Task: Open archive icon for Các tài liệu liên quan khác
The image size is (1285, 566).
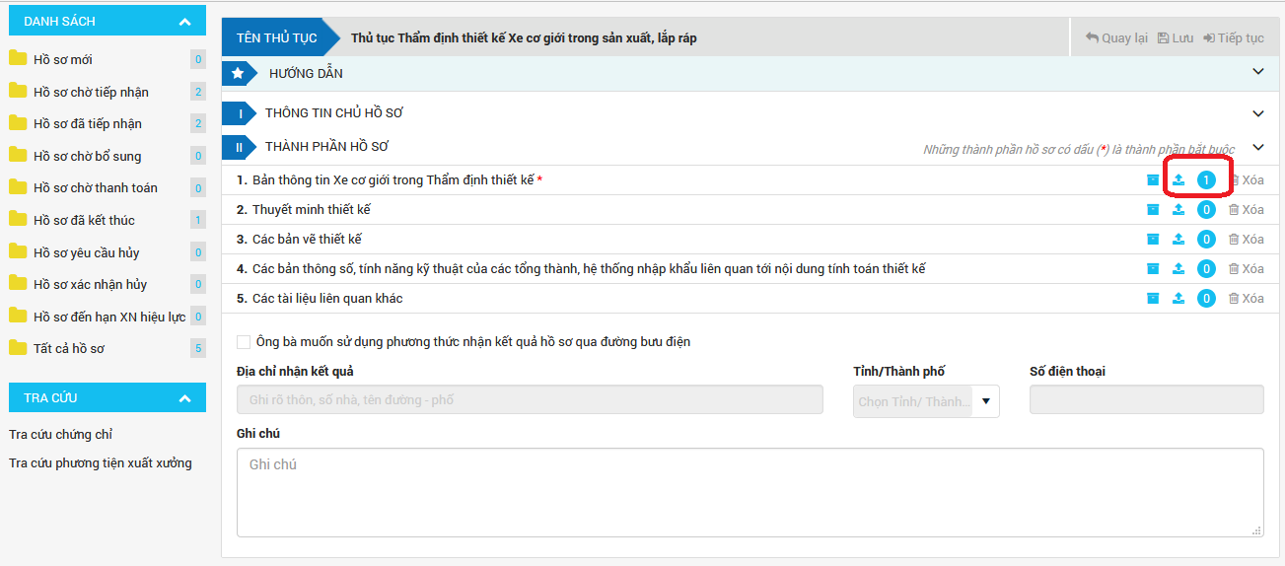Action: tap(1153, 299)
